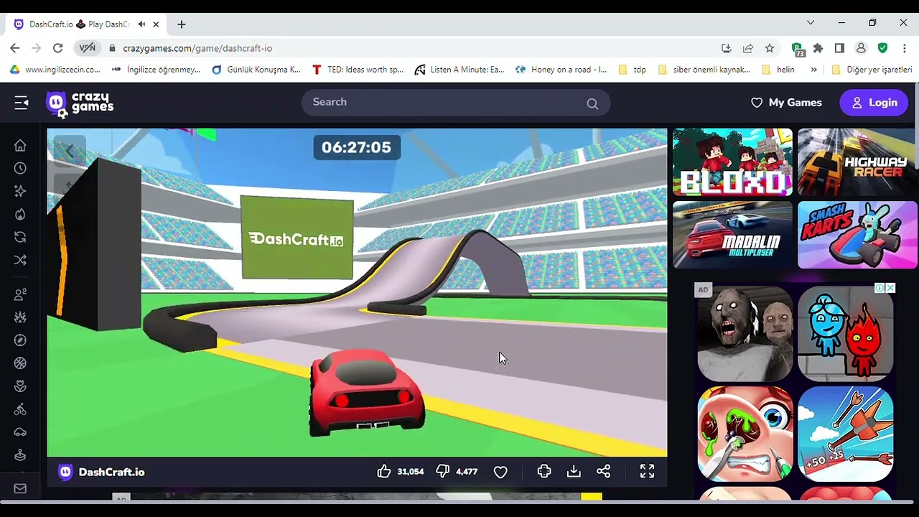Add DashCraft.io to favorites heart
This screenshot has height=517, width=919.
[500, 472]
